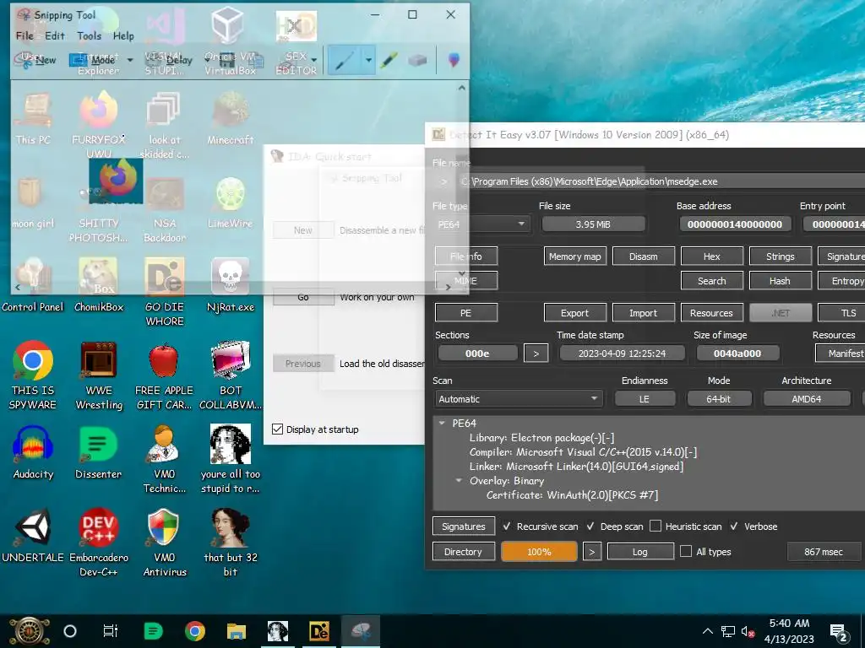The image size is (865, 648).
Task: Open VMO Technic... desktop icon
Action: coord(165,458)
